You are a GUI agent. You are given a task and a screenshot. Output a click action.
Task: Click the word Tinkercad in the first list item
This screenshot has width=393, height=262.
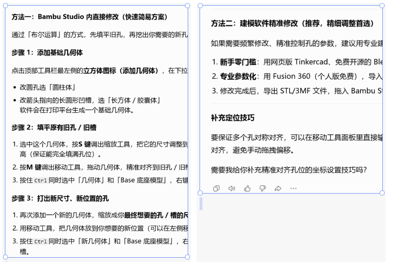[311, 62]
